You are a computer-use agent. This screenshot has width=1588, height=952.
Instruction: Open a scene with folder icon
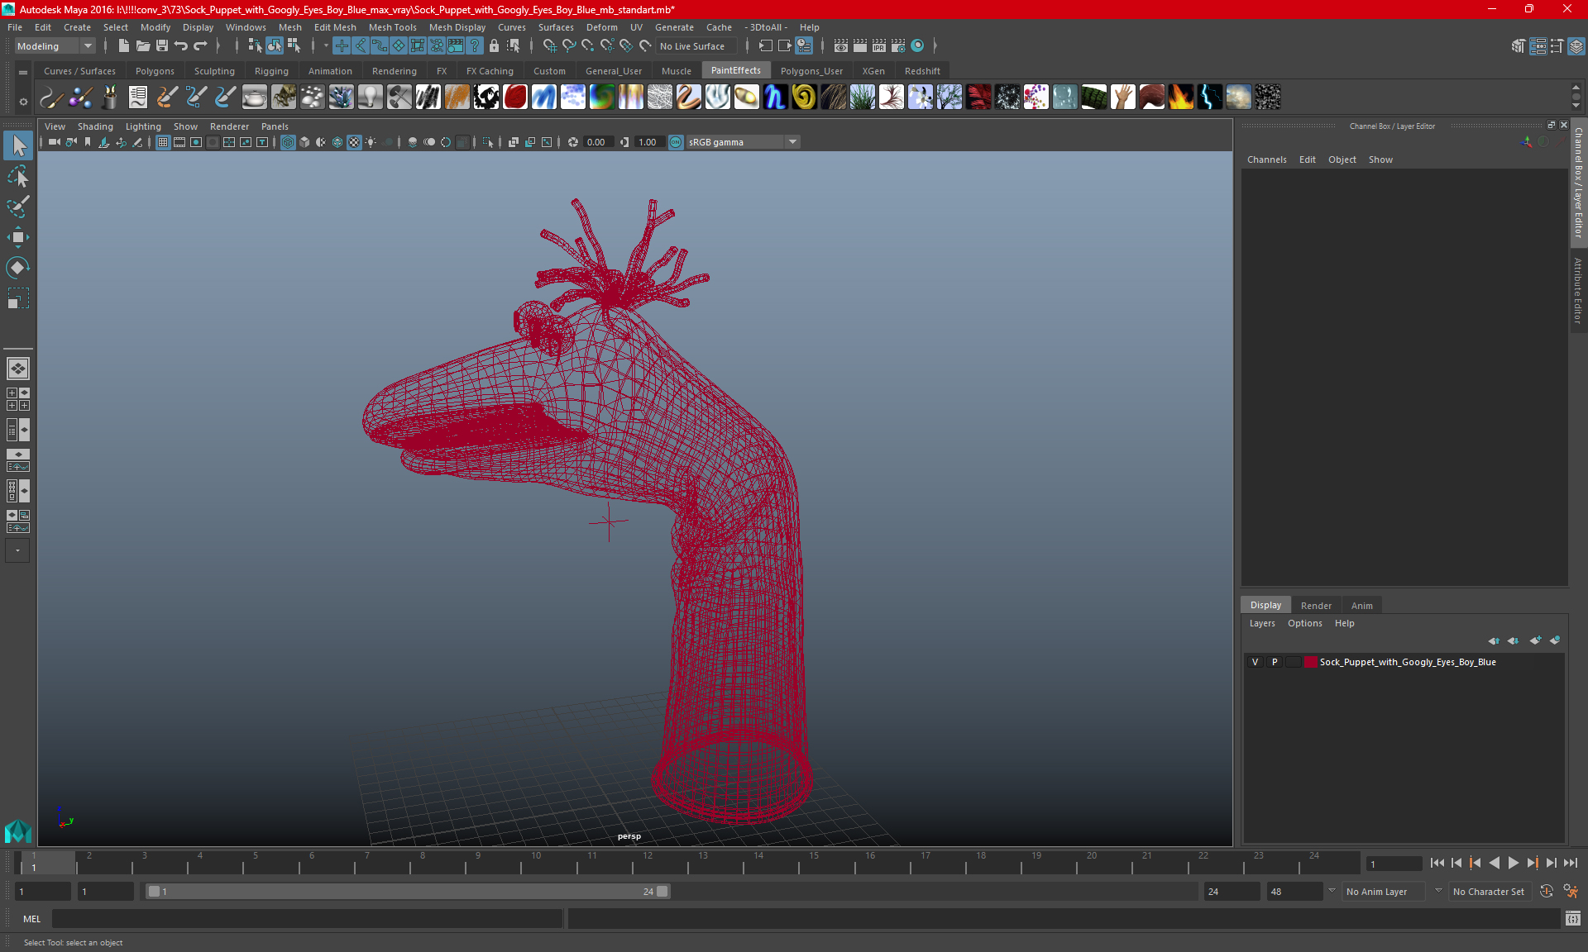(x=143, y=46)
